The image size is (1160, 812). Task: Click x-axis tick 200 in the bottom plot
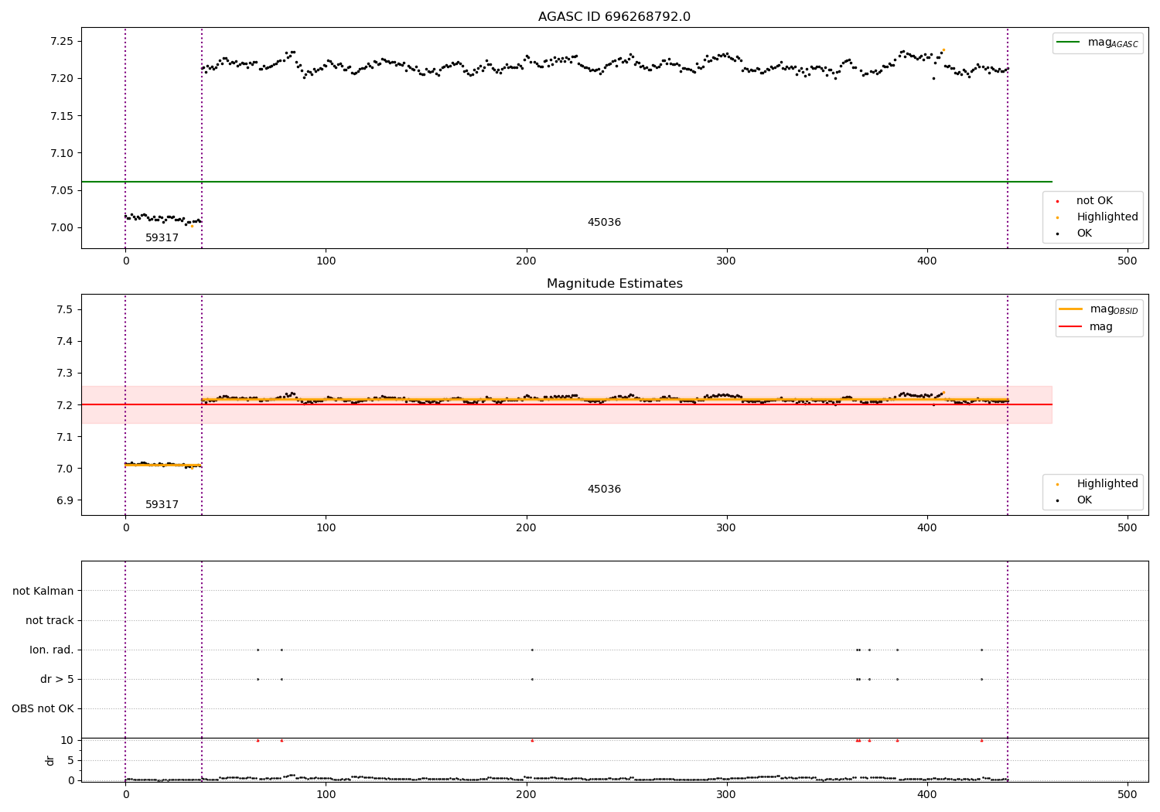pos(526,794)
